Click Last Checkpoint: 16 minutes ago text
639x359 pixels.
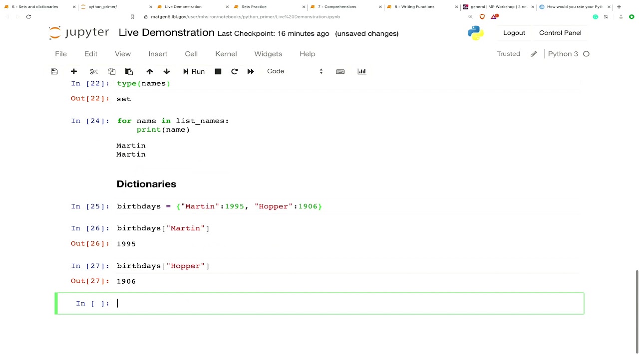click(274, 33)
